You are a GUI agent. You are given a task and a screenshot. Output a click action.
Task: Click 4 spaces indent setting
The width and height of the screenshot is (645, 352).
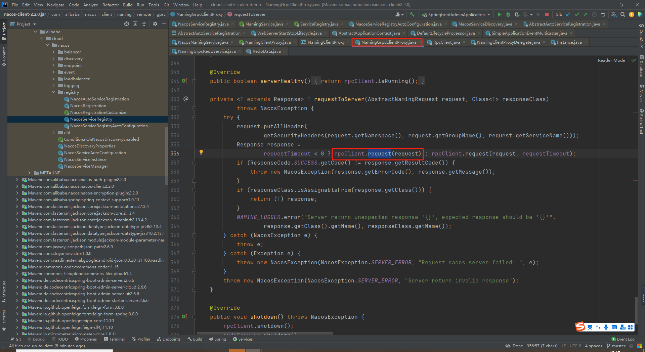pos(594,346)
